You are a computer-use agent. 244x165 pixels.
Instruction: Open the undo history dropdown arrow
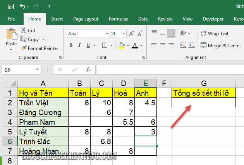pyautogui.click(x=28, y=6)
